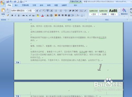Expand the Font dialog launcher

coord(52,20)
